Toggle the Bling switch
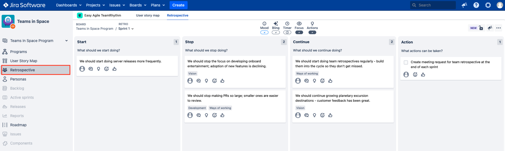This screenshot has height=151, width=505. coord(276,33)
